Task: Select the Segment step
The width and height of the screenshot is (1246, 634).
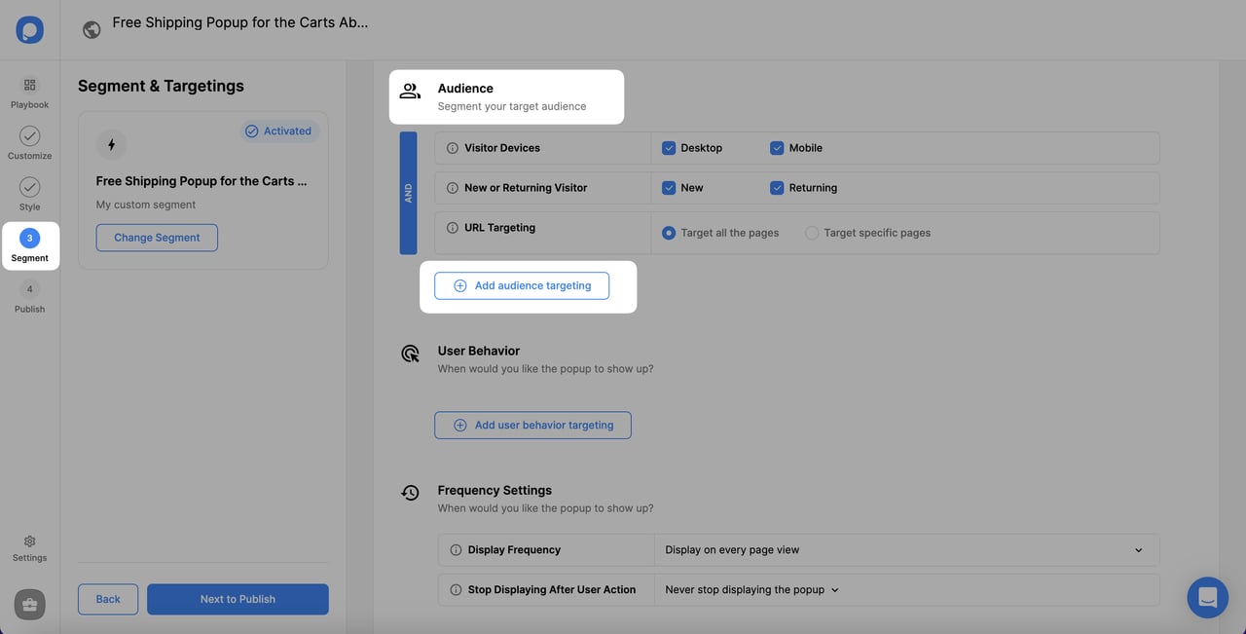Action: point(29,245)
